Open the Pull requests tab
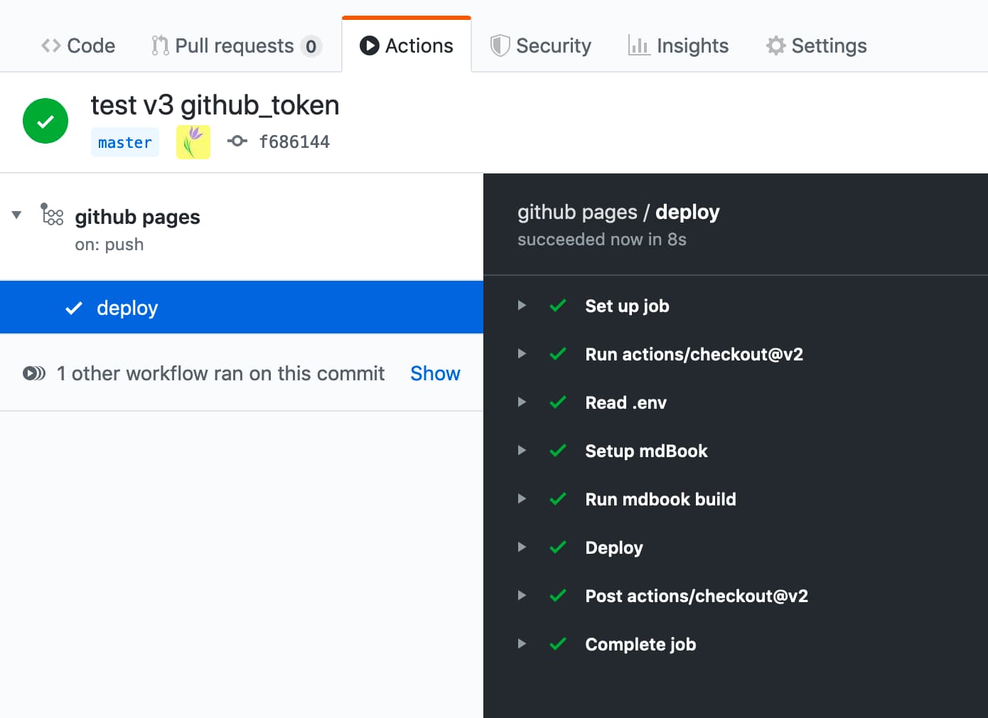988x718 pixels. [235, 45]
